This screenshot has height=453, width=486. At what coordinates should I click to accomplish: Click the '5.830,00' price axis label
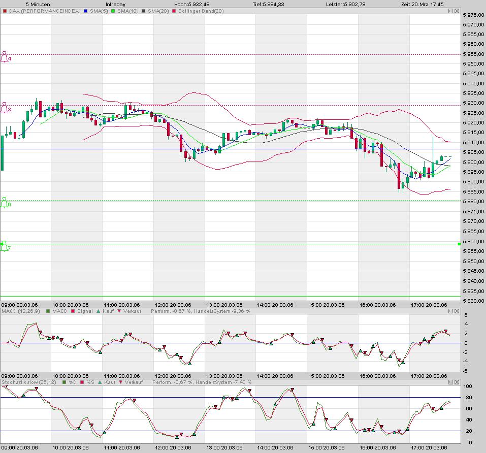point(473,301)
